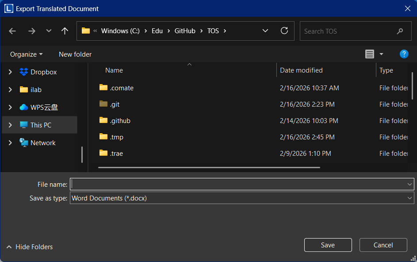The image size is (417, 262).
Task: Click the view layout icon
Action: pos(370,54)
